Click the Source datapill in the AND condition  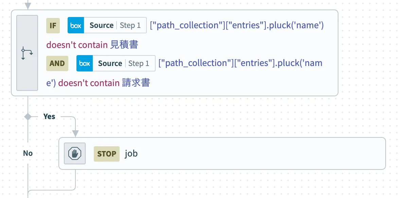point(110,64)
